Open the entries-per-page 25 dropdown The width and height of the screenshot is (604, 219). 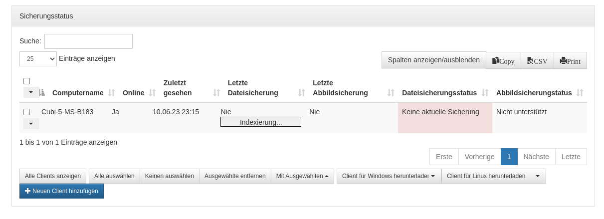[38, 59]
